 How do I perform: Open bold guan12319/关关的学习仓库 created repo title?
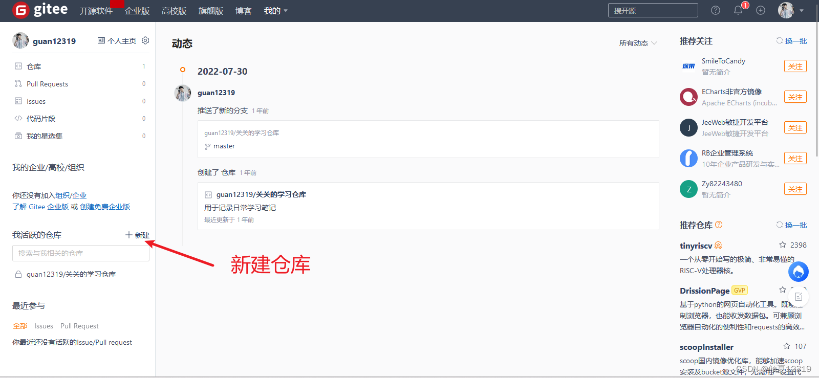click(261, 194)
